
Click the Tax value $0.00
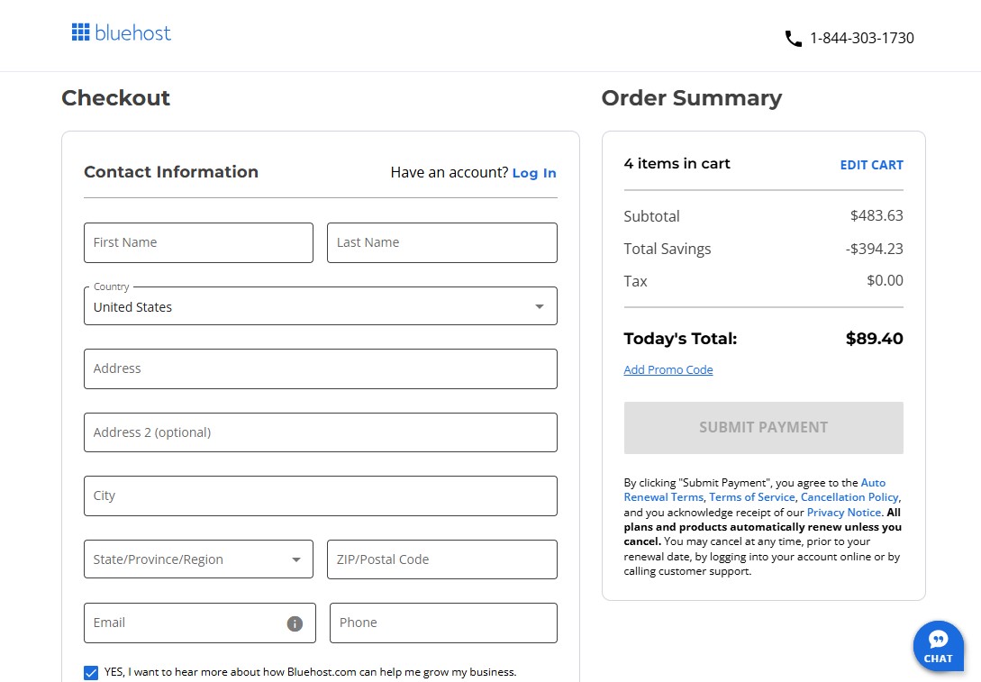(x=885, y=280)
